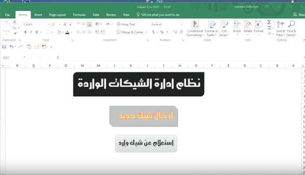Switch to the Data tab

tap(96, 15)
